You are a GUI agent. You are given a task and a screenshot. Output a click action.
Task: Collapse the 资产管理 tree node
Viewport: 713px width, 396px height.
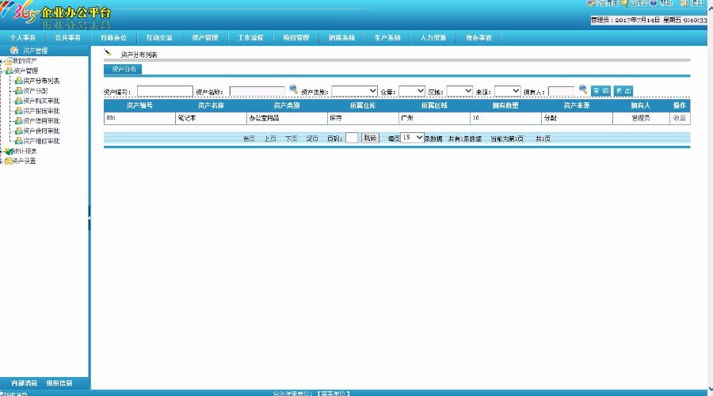click(x=2, y=71)
